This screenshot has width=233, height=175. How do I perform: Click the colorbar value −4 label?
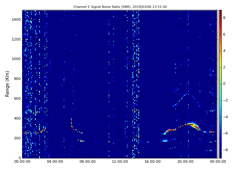pos(225,117)
